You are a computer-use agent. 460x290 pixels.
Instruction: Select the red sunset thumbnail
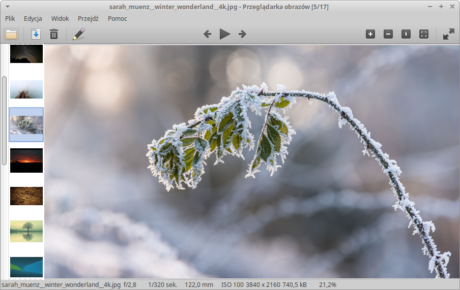point(26,160)
